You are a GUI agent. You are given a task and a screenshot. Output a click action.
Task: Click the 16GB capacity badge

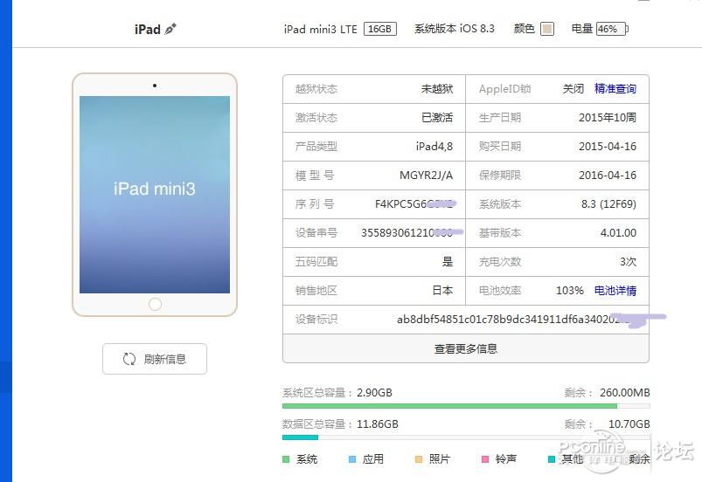pos(379,29)
